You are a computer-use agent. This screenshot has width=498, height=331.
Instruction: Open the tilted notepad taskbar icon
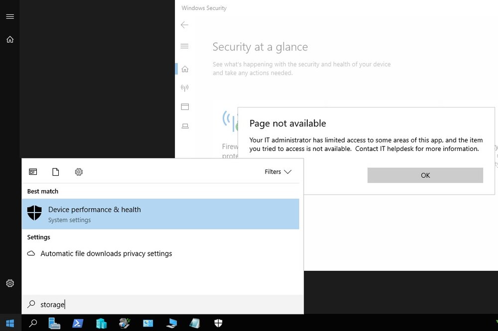tap(195, 324)
